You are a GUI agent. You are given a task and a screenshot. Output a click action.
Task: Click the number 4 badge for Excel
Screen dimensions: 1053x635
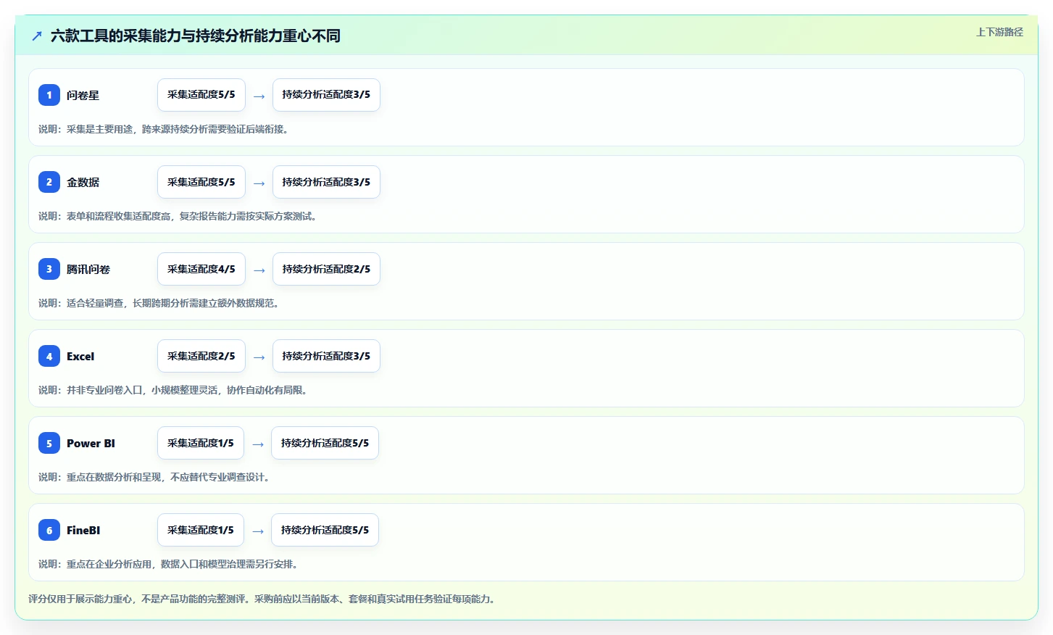49,356
